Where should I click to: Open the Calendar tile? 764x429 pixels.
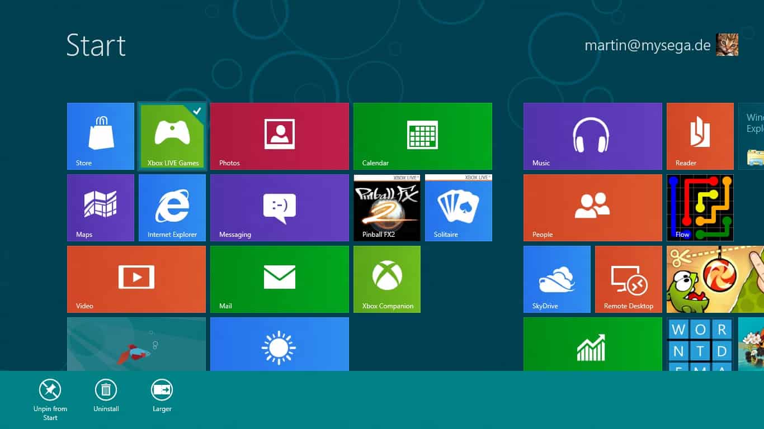pyautogui.click(x=423, y=136)
